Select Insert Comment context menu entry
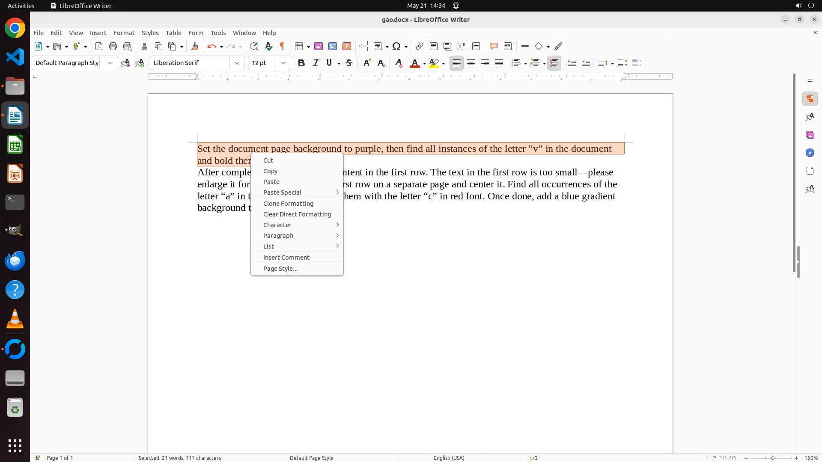The image size is (822, 462). [x=286, y=258]
